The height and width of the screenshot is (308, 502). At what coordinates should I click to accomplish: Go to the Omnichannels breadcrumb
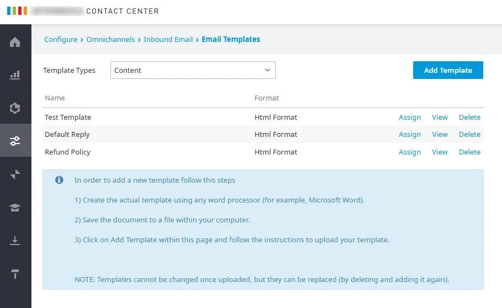click(110, 39)
